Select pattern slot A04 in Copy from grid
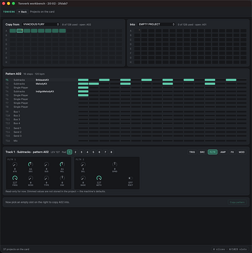Viewport: 252px width, 253px height. [x=34, y=31]
